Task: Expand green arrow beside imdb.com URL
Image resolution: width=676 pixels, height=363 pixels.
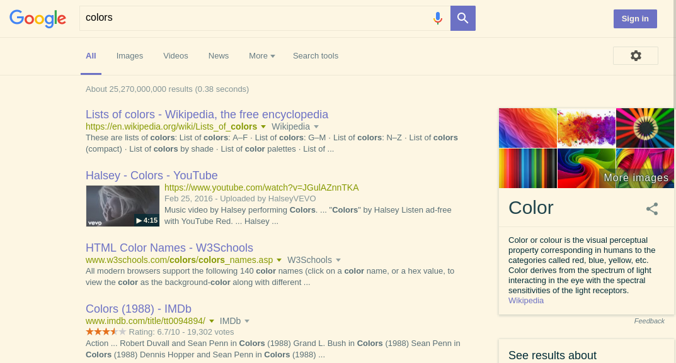Action: tap(212, 321)
